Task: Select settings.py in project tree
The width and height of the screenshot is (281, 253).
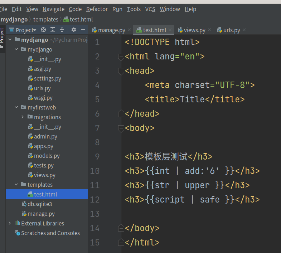Action: [45, 78]
